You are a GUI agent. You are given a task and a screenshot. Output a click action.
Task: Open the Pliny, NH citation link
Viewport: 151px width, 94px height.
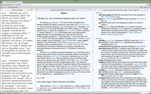(x=104, y=58)
